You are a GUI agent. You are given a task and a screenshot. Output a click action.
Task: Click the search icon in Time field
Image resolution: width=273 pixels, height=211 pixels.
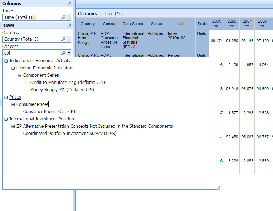(64, 17)
